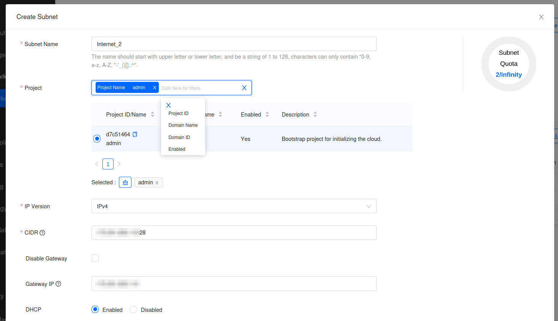This screenshot has height=321, width=558.
Task: Remove admin from selected projects
Action: coord(157,183)
